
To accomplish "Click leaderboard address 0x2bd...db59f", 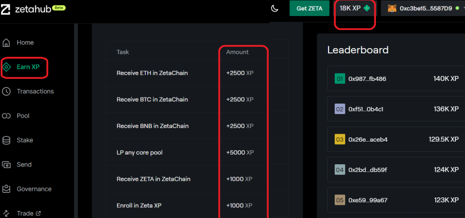I will (368, 170).
